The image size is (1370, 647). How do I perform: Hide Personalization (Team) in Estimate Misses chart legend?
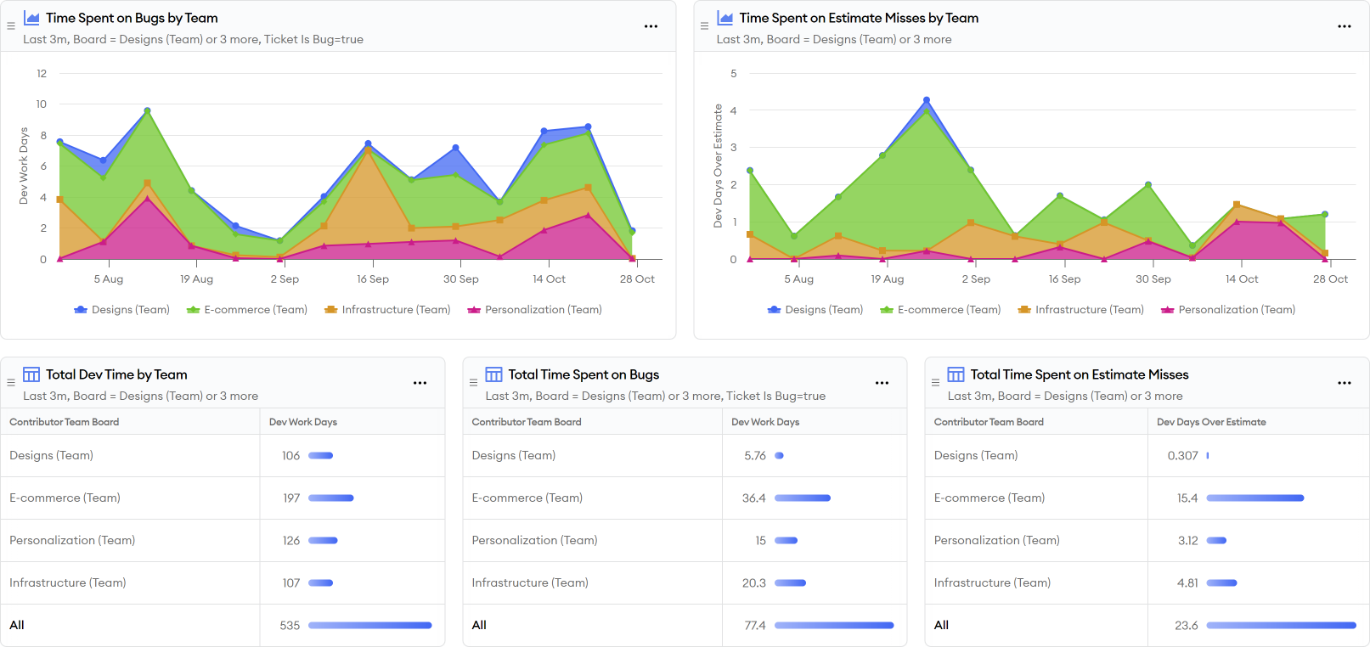(x=1227, y=310)
